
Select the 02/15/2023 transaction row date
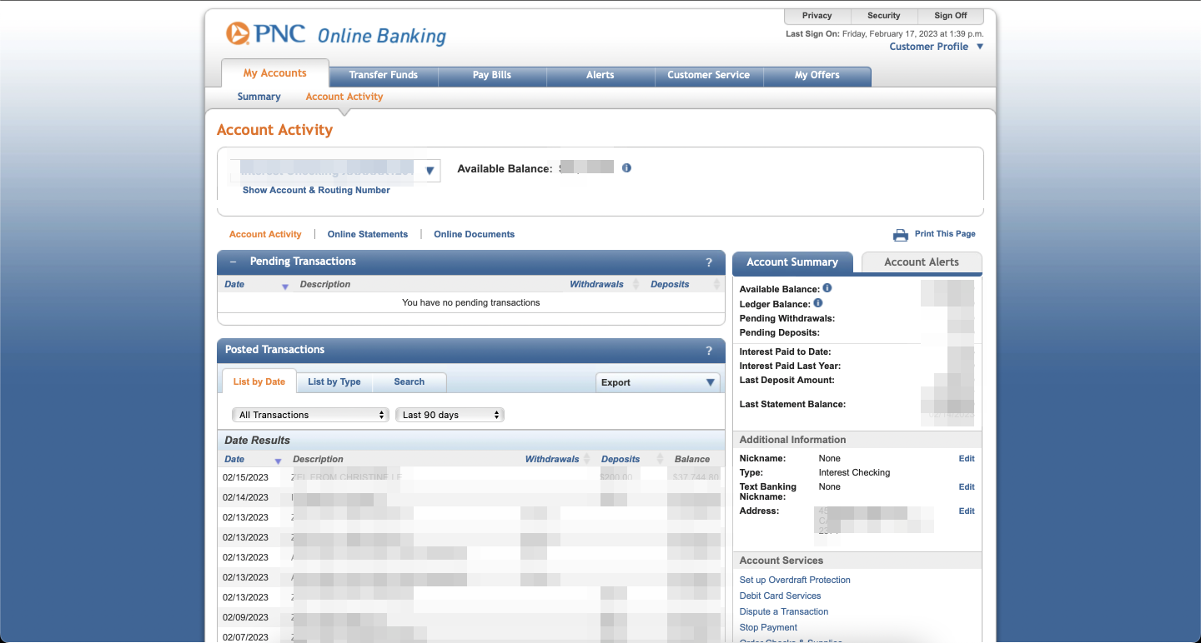click(245, 477)
